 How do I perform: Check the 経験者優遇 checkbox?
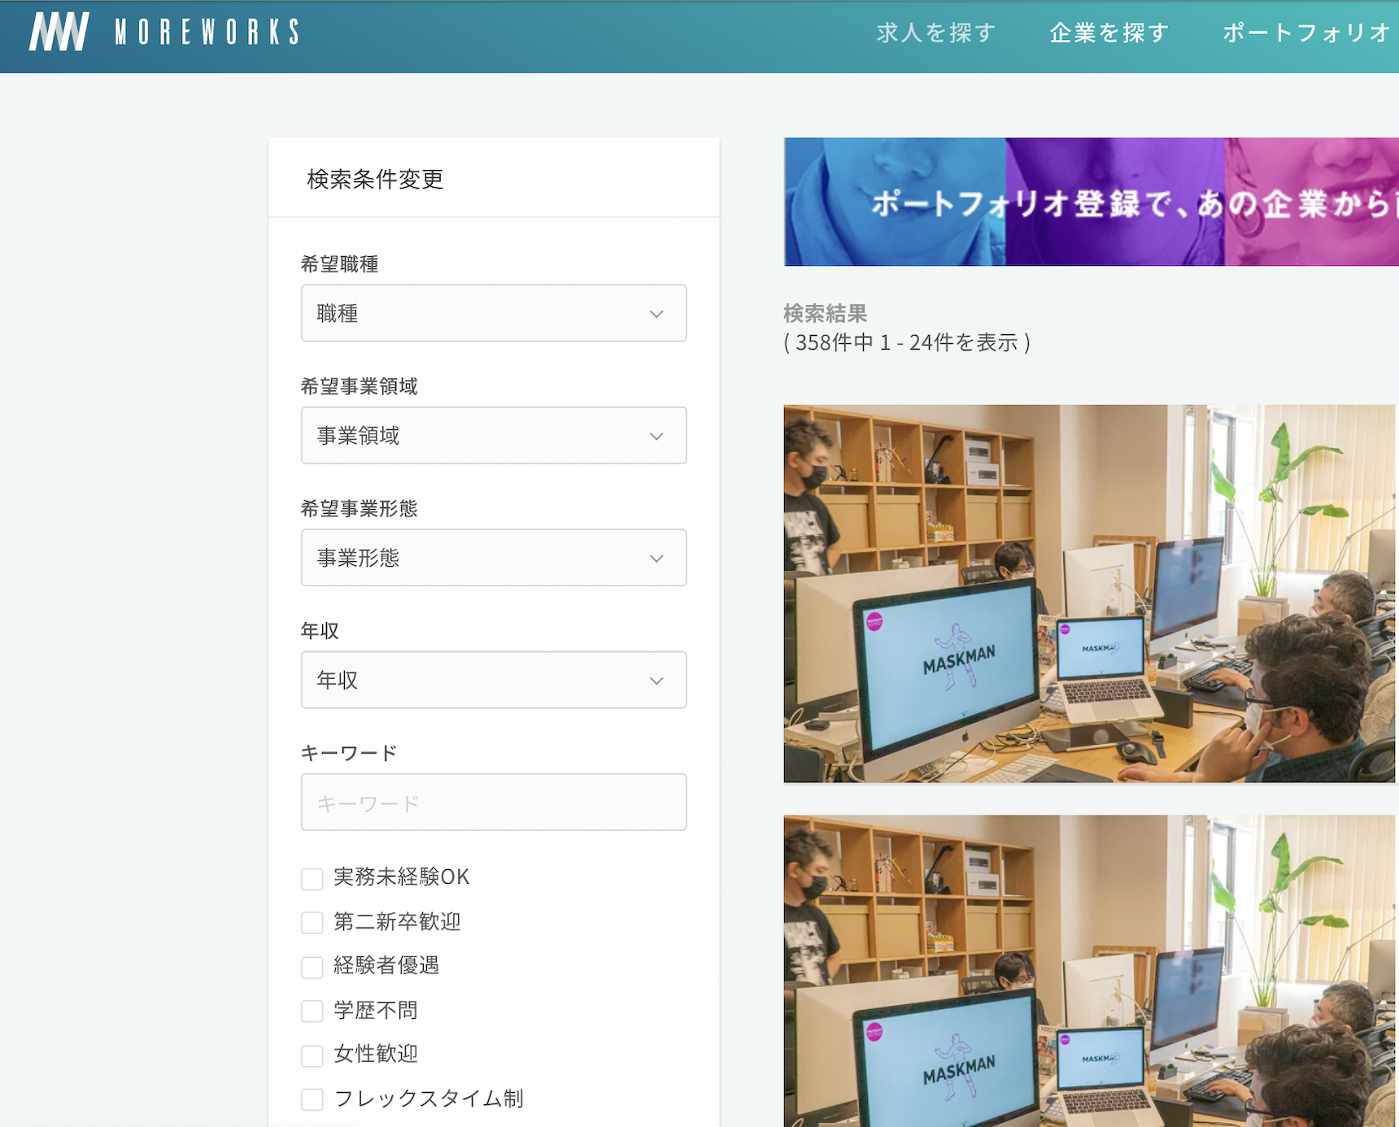click(312, 967)
